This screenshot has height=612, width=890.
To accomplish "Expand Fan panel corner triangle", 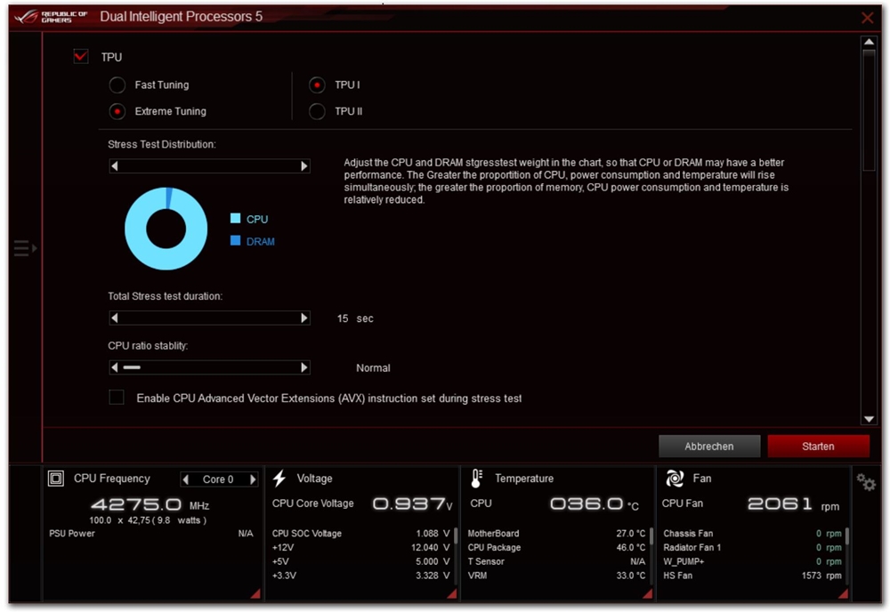I will click(x=843, y=593).
